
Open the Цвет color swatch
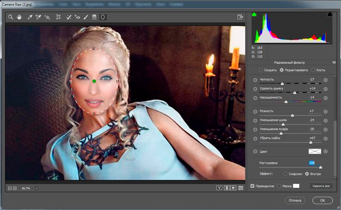pyautogui.click(x=315, y=151)
